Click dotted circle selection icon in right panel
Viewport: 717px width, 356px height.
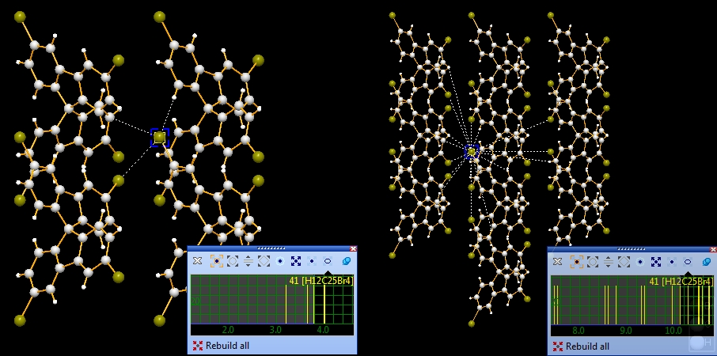pos(592,261)
